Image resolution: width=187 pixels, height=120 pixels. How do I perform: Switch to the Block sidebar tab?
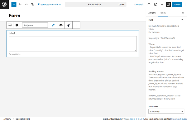pos(163,13)
